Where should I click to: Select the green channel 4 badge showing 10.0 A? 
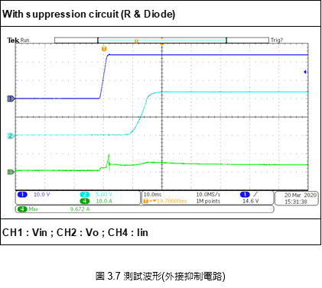[85, 201]
